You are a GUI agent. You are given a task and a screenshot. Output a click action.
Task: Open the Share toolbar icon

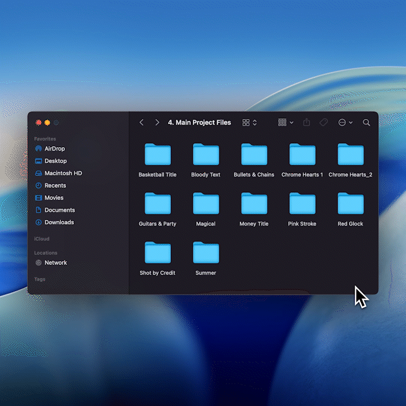(x=307, y=122)
